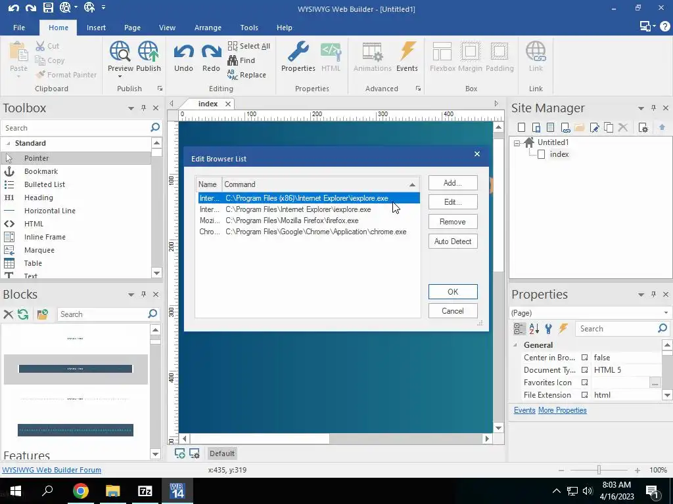Click the quick access Redo arrow
The image size is (673, 504).
(x=31, y=7)
